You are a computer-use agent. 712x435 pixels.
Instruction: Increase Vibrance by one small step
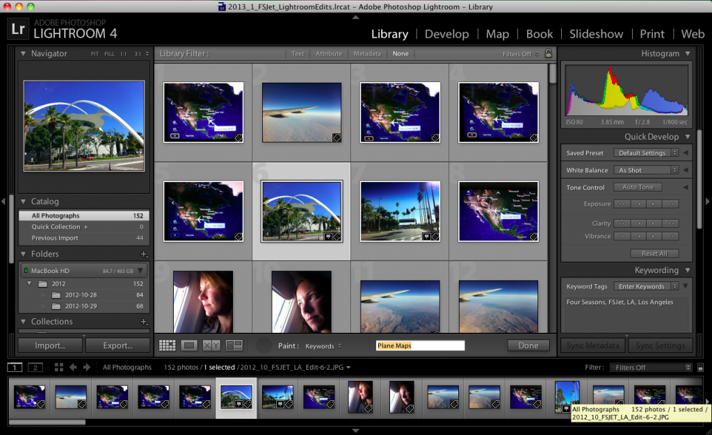pyautogui.click(x=654, y=236)
